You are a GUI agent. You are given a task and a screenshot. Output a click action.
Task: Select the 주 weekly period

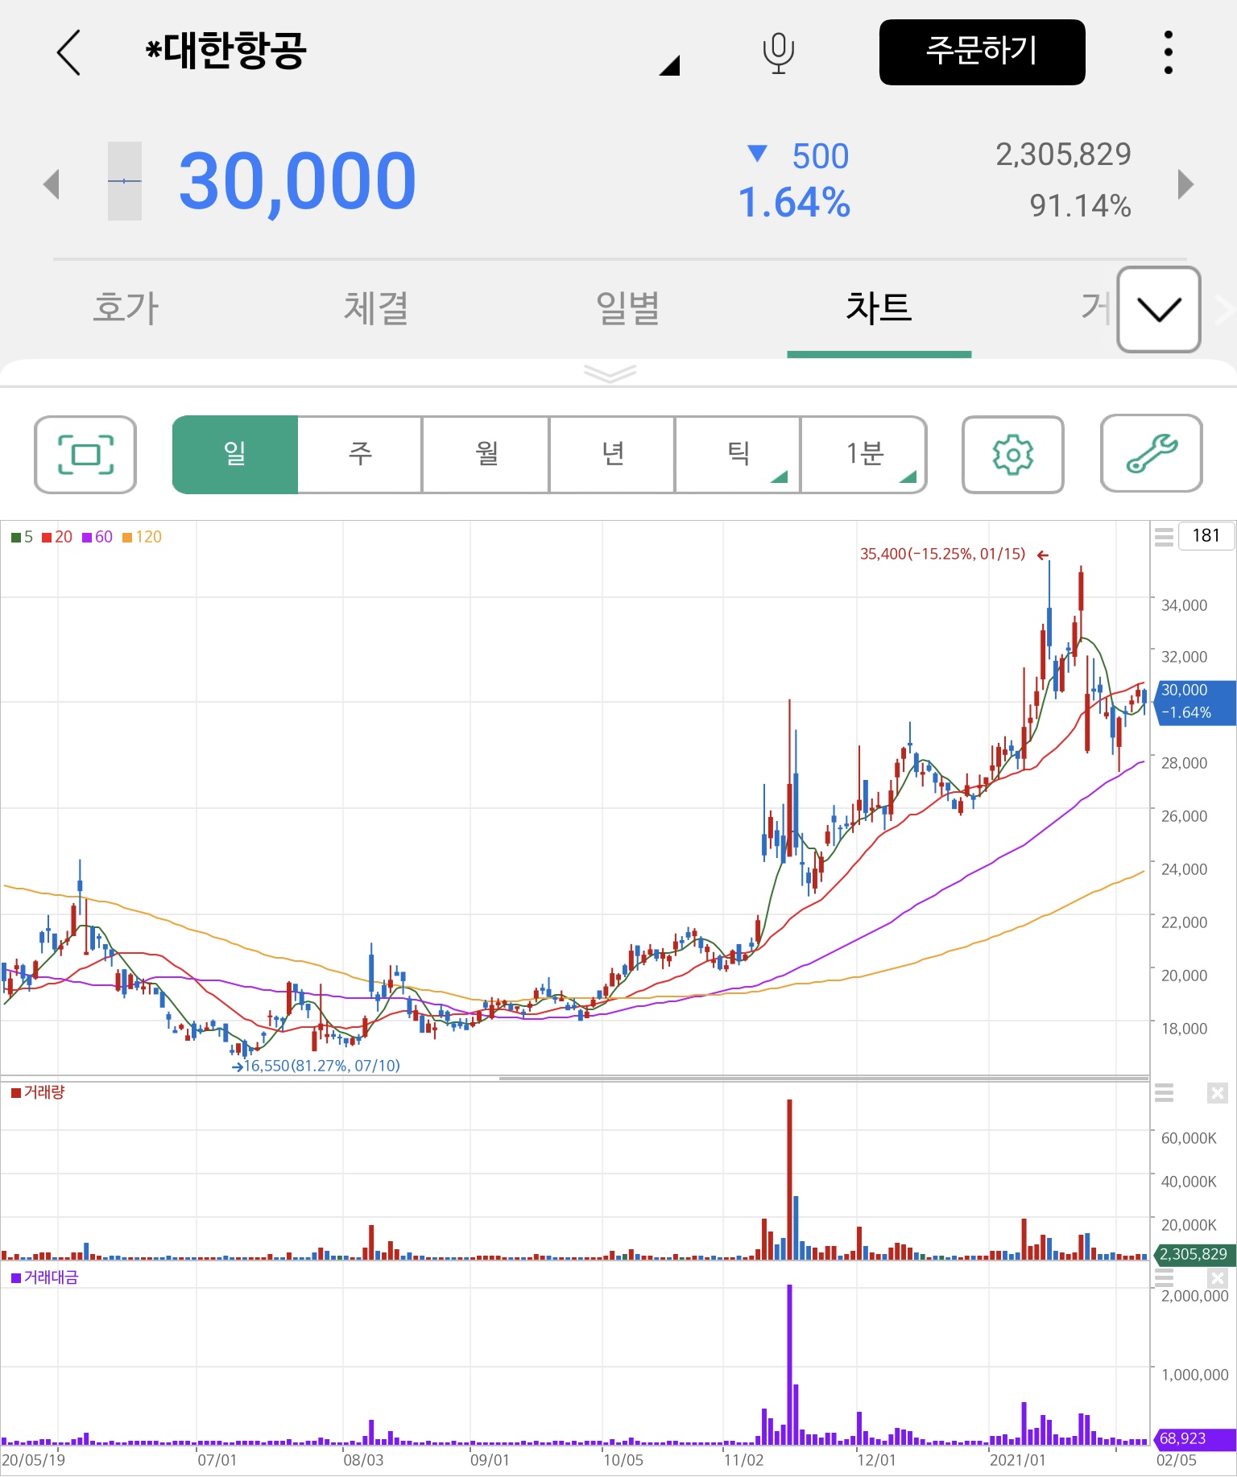360,455
